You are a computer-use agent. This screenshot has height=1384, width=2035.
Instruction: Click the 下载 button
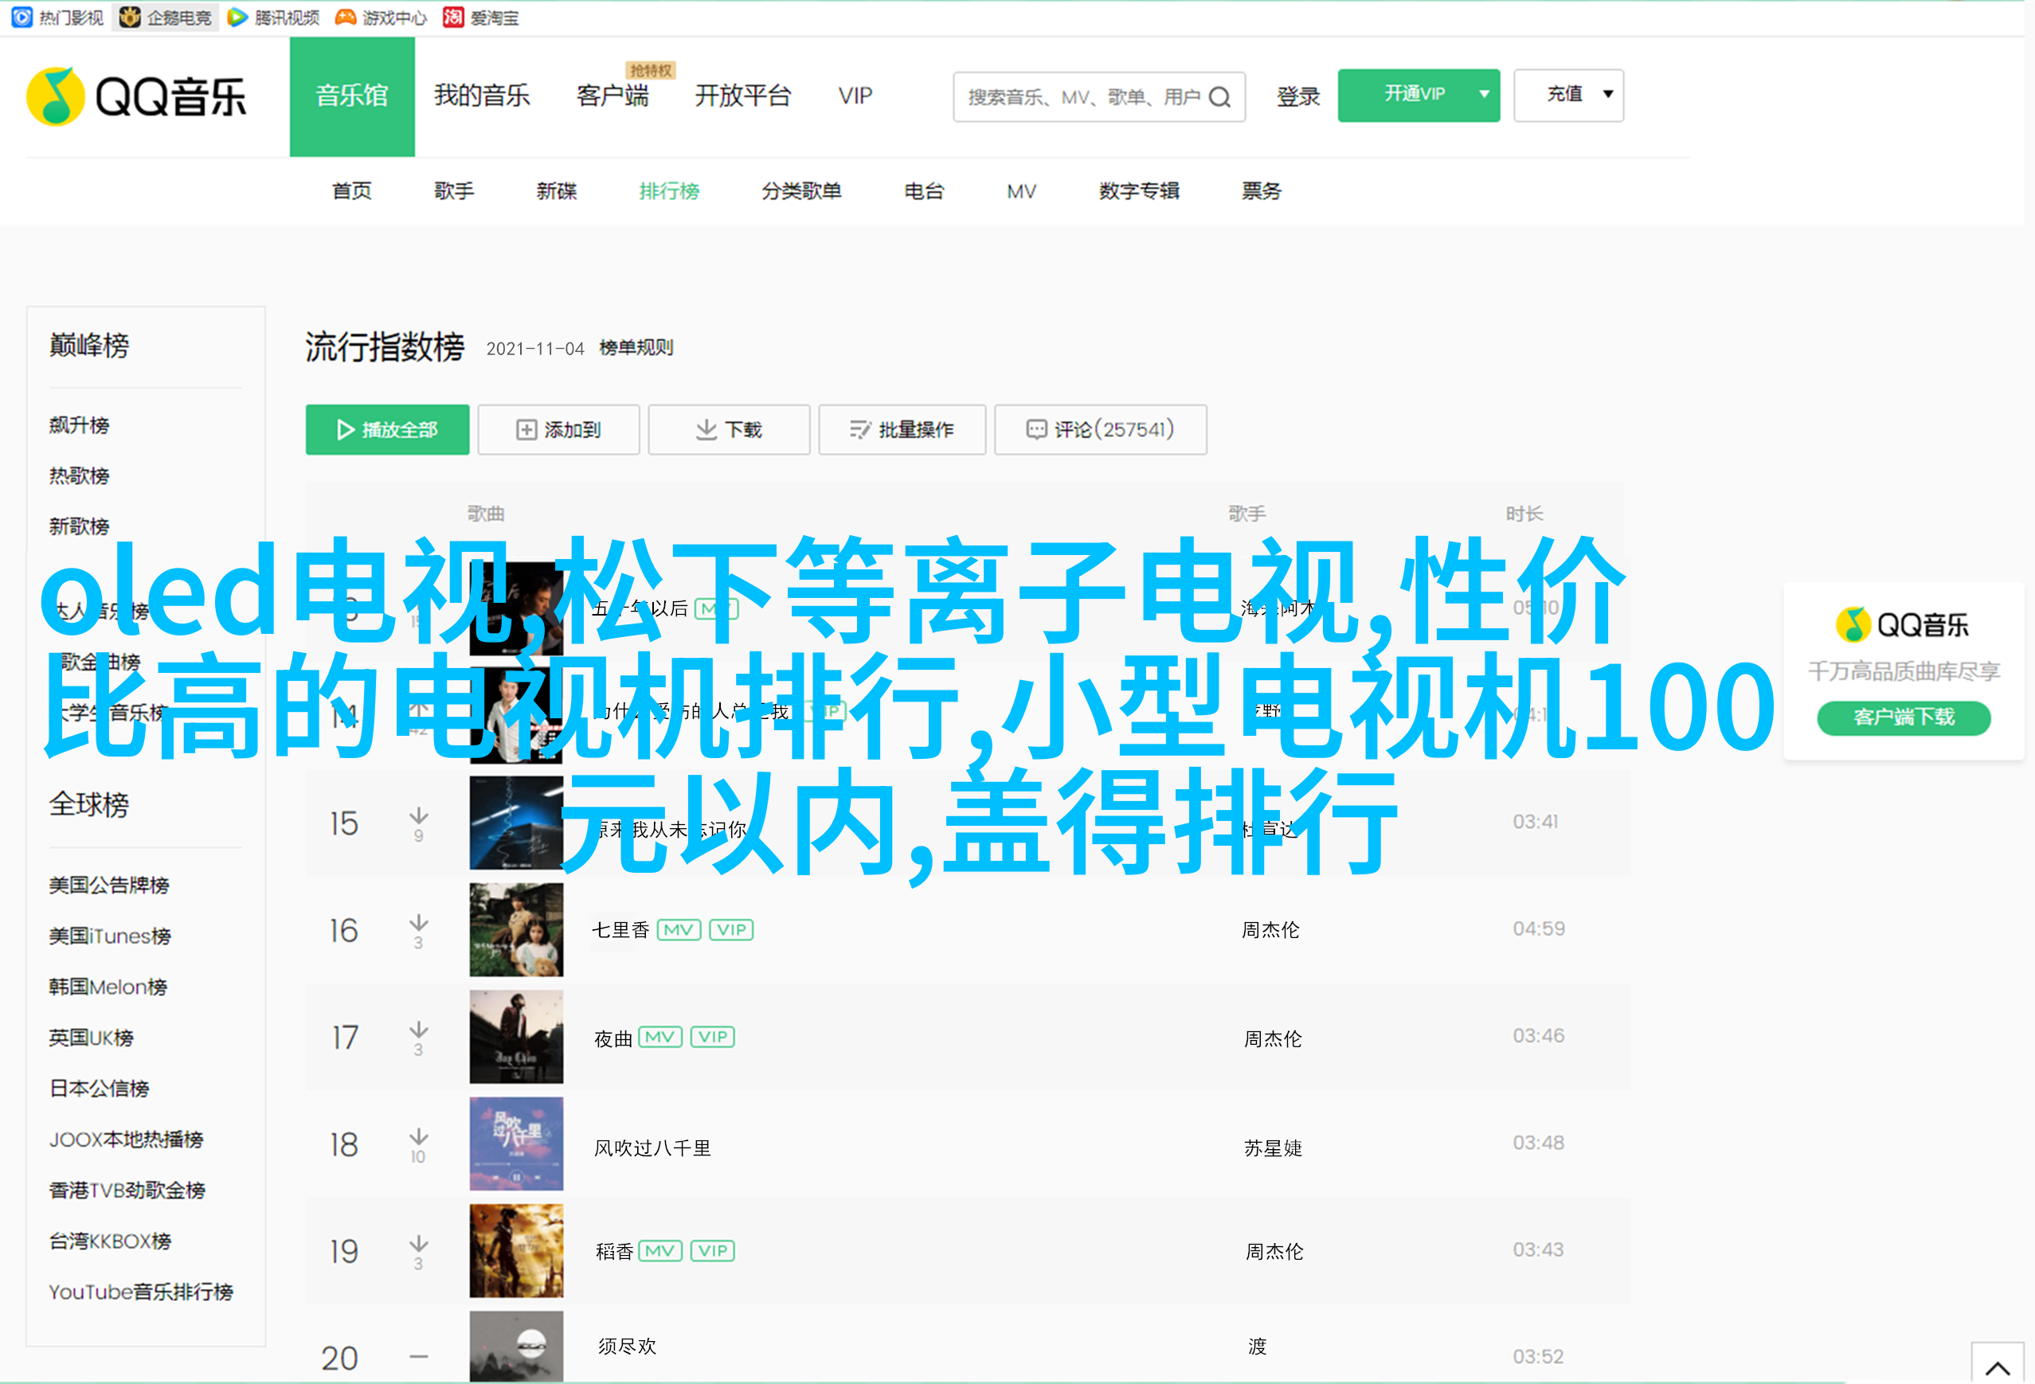(x=730, y=430)
